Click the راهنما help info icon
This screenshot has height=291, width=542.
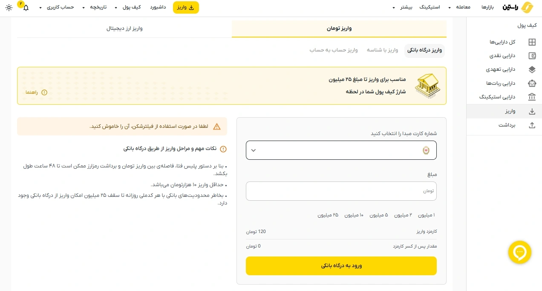(x=44, y=92)
